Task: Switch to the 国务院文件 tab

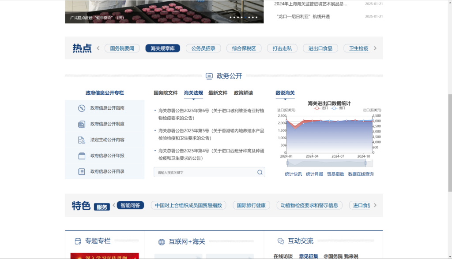Action: [x=166, y=92]
